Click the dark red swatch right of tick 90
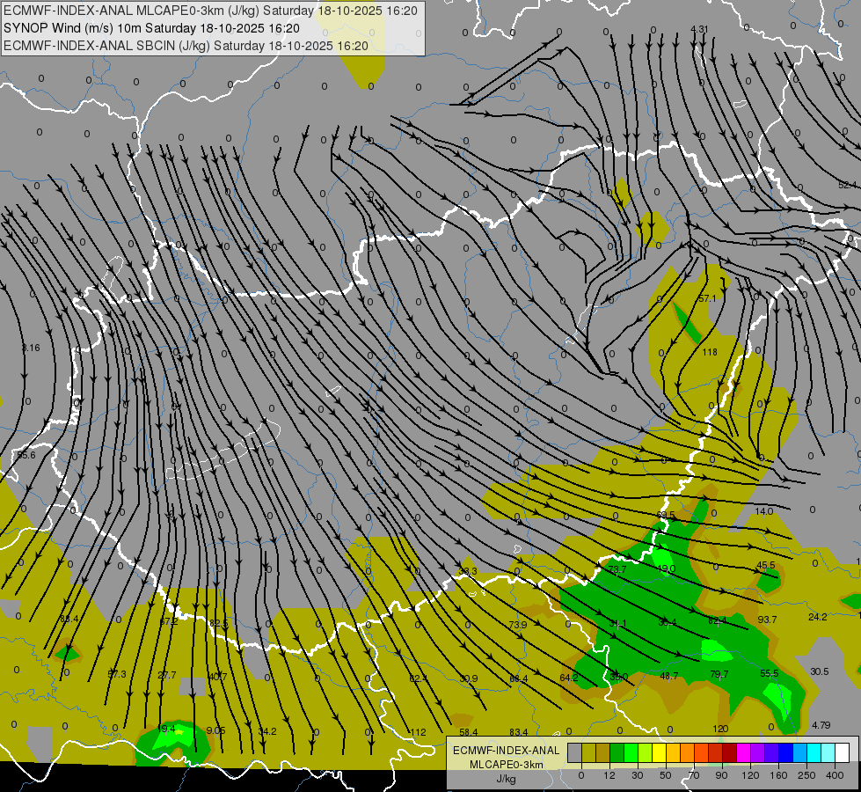 (729, 752)
